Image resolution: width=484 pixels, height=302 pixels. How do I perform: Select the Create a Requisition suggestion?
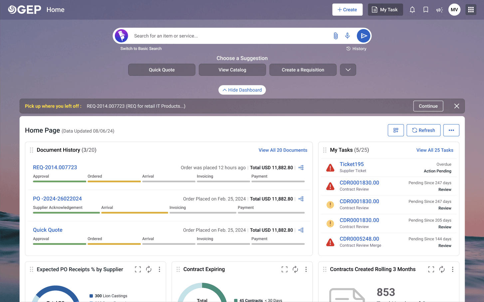tap(303, 70)
